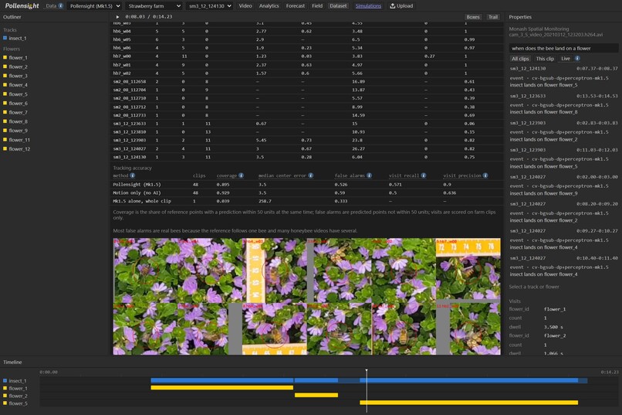Click the Pollensight logo
622x415 pixels.
tap(22, 5)
